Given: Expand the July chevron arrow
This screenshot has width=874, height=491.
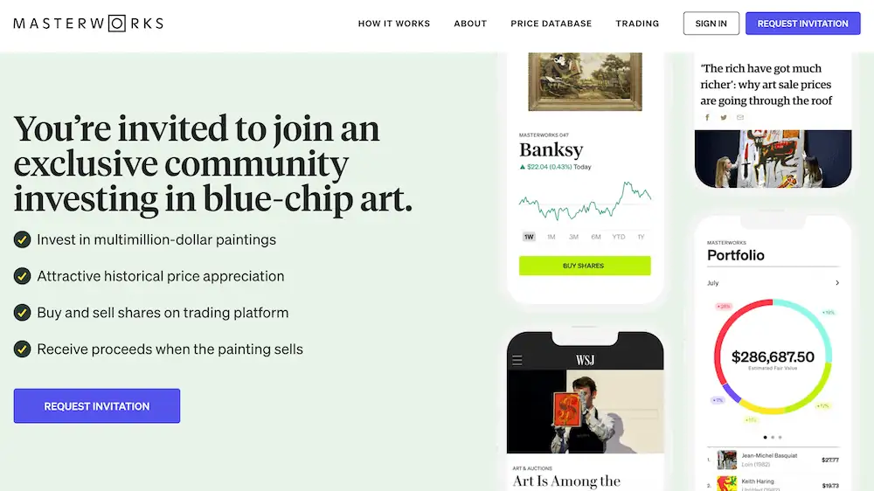Looking at the screenshot, I should (837, 283).
